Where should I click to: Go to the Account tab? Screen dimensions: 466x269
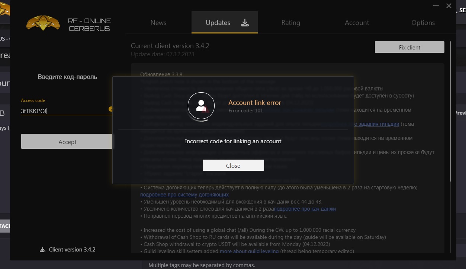[x=357, y=23]
